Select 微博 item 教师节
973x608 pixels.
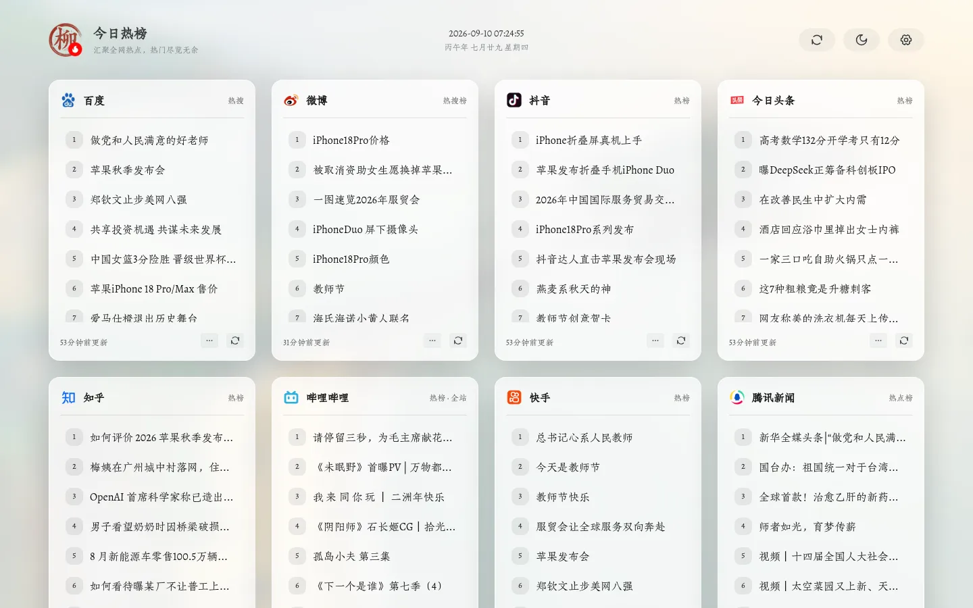tap(329, 288)
